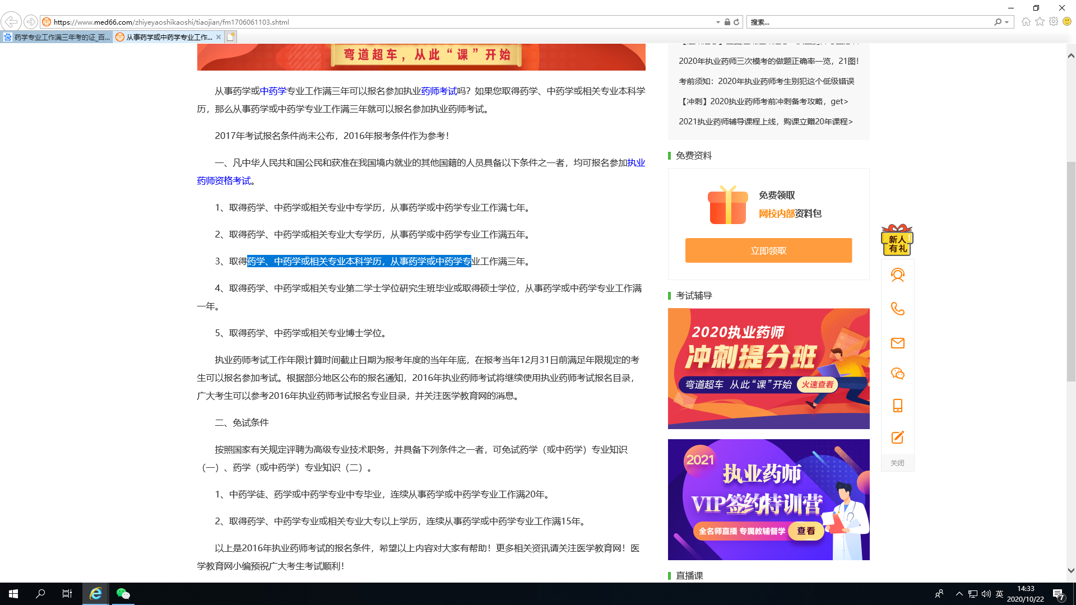
Task: Click the edit feedback pencil icon
Action: tap(897, 438)
